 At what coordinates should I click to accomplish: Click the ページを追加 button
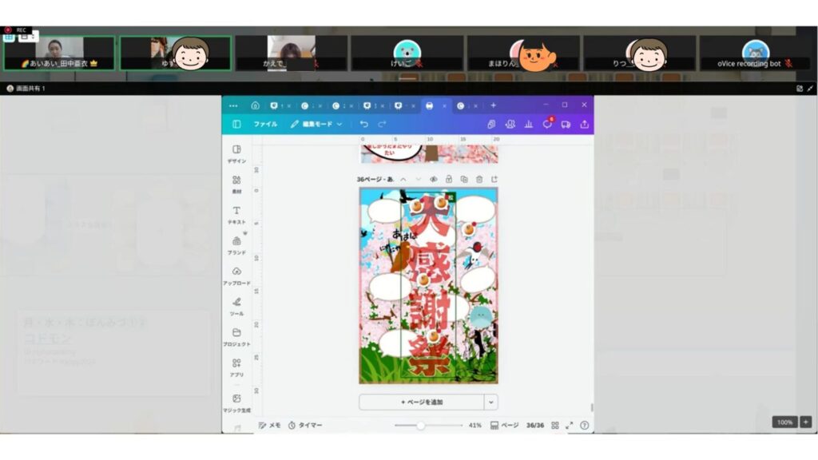click(421, 402)
